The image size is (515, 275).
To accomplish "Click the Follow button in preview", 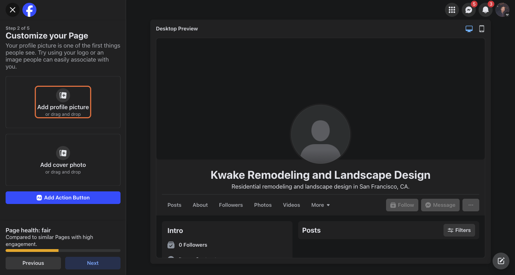I will (x=402, y=205).
